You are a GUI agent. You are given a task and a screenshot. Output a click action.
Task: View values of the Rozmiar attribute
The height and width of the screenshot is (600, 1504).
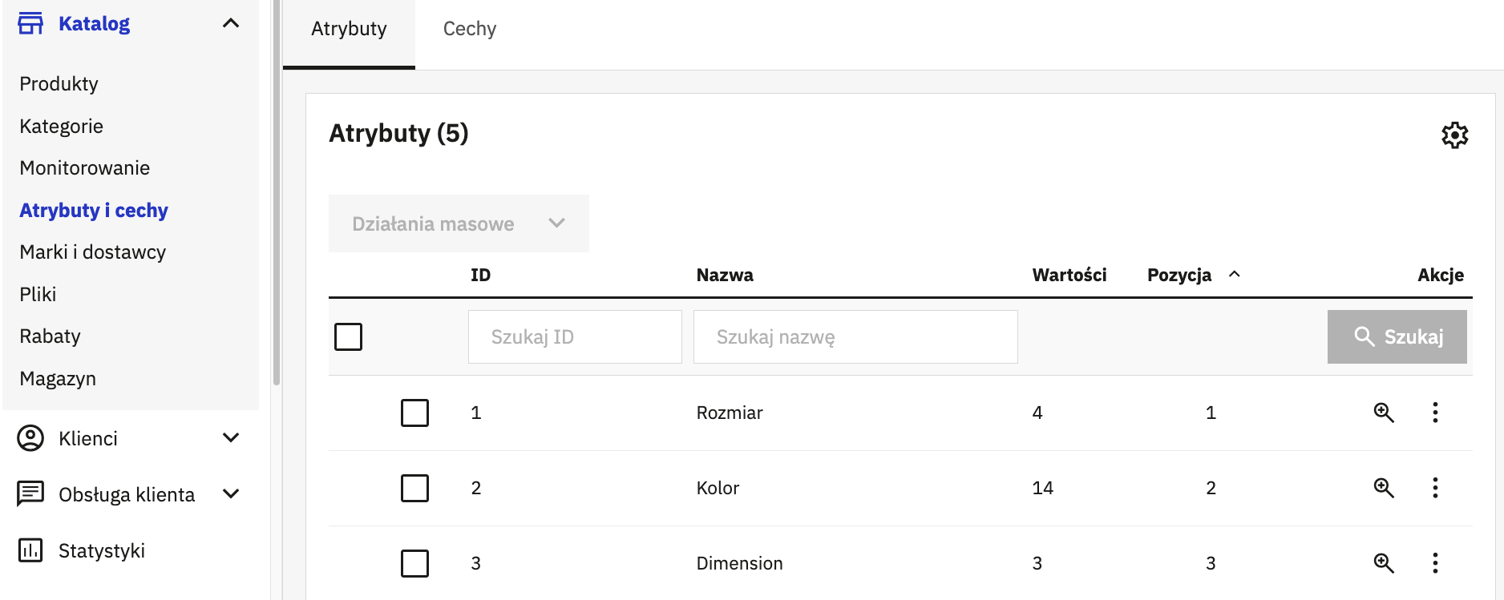1384,413
